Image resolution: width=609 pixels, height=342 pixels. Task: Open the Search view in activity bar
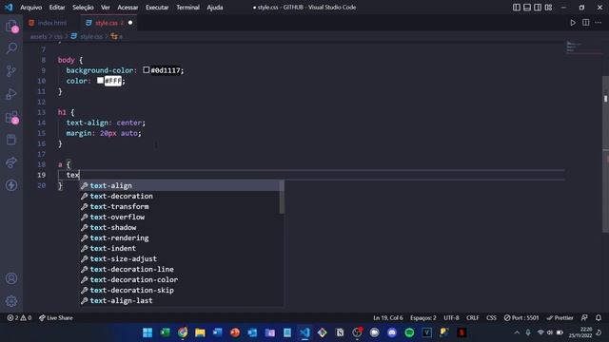click(x=11, y=48)
